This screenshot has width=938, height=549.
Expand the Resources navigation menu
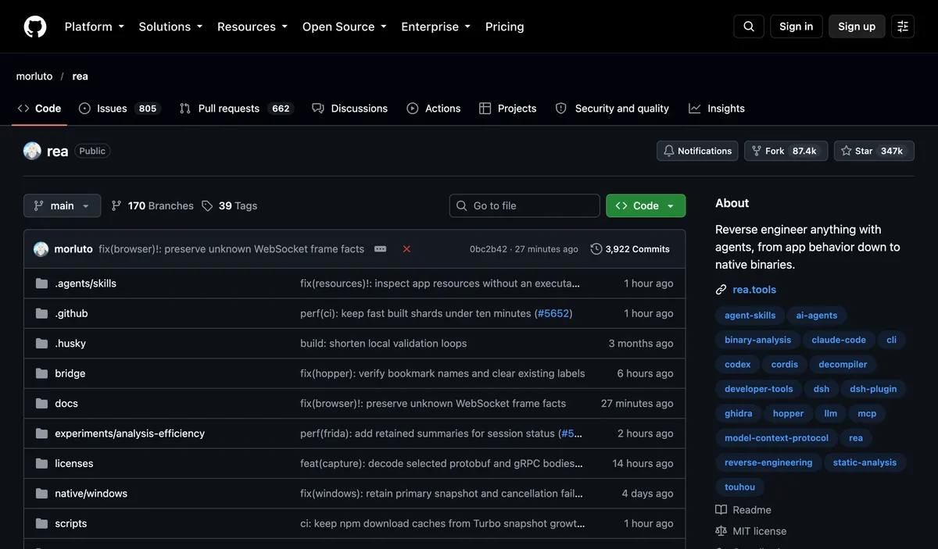coord(252,27)
